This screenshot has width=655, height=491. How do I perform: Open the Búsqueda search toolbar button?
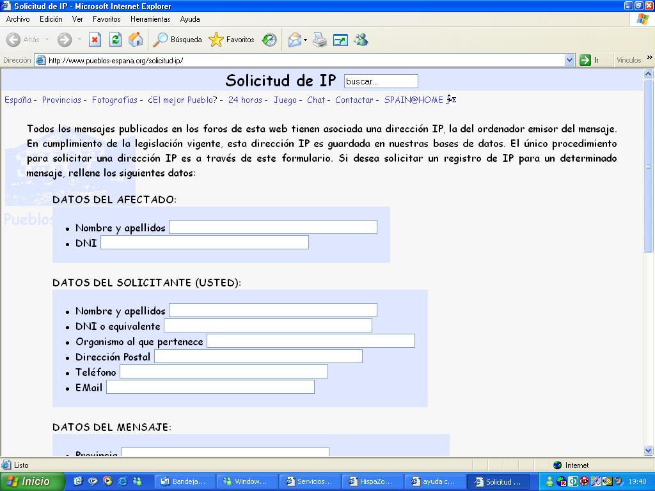(178, 40)
